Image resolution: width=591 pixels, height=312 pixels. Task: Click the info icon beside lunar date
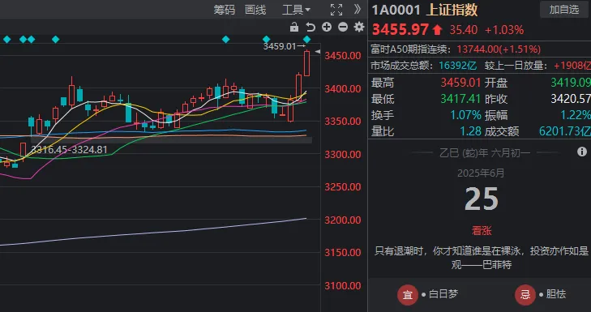582,152
